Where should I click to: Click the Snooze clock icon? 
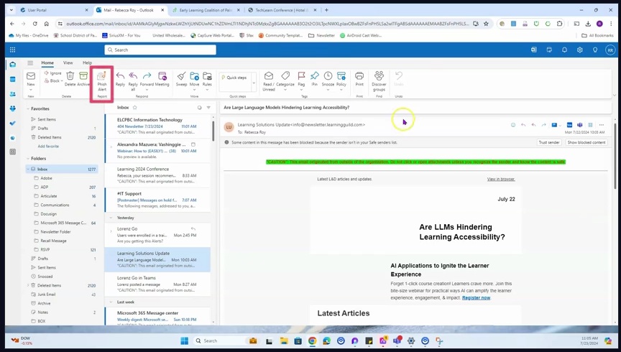point(328,75)
